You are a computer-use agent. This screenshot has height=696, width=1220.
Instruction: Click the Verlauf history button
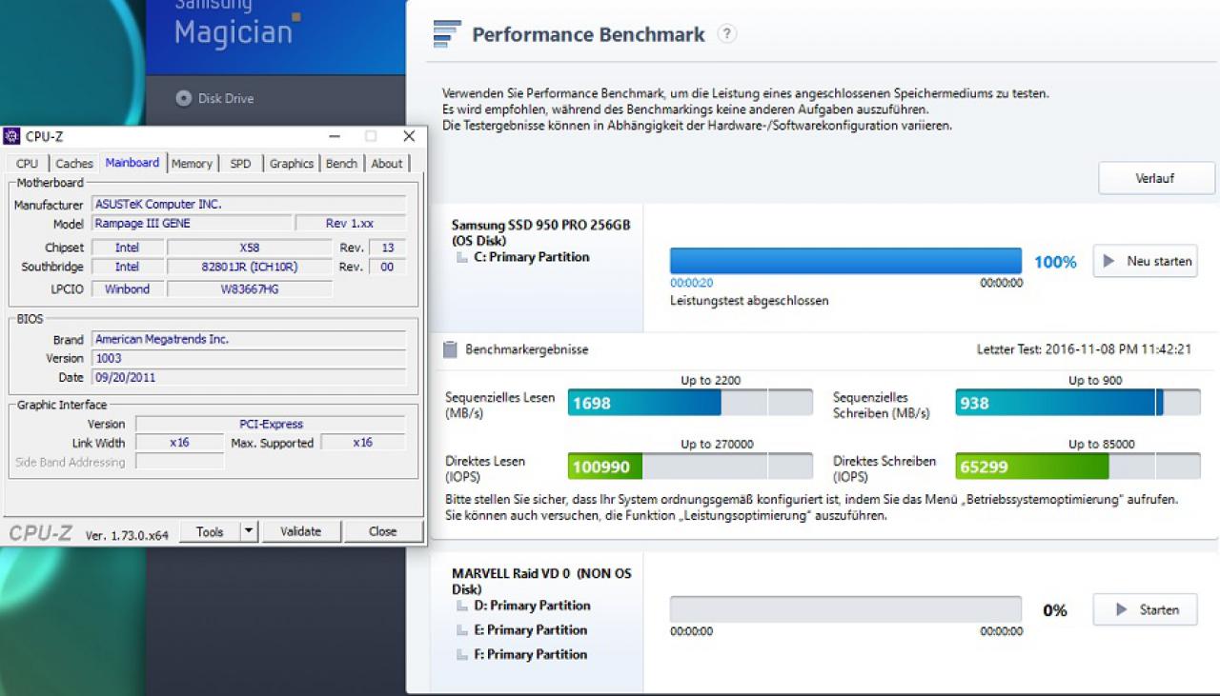coord(1156,178)
